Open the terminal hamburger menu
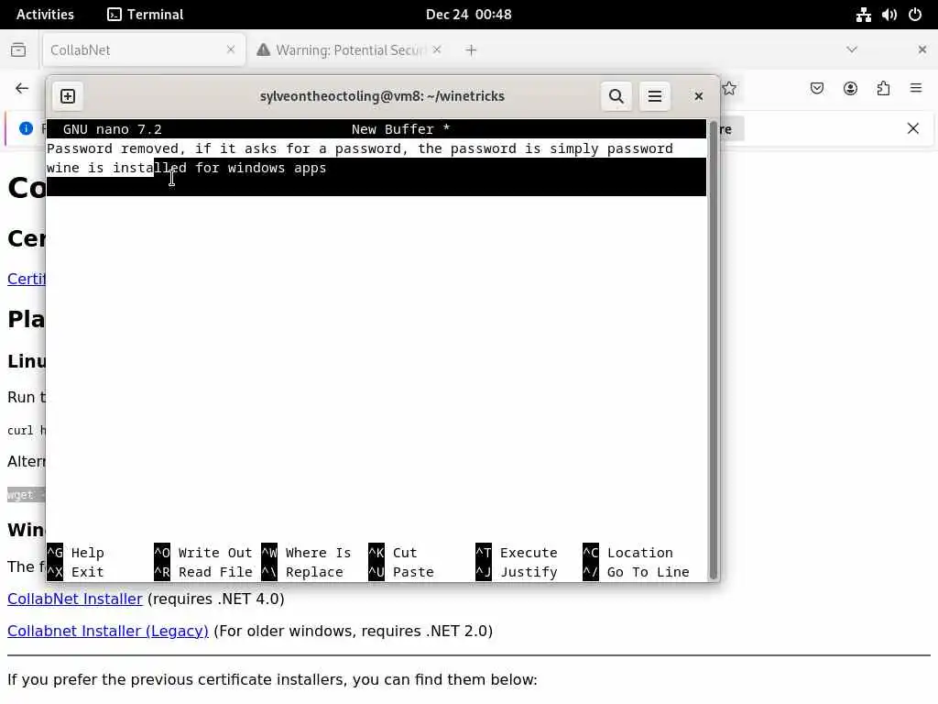Viewport: 938px width, 704px height. 654,96
